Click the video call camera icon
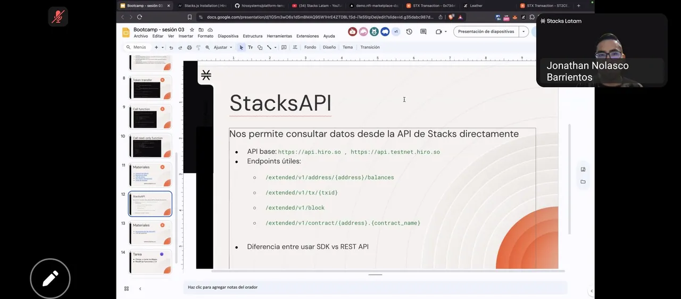681x299 pixels. pyautogui.click(x=439, y=31)
